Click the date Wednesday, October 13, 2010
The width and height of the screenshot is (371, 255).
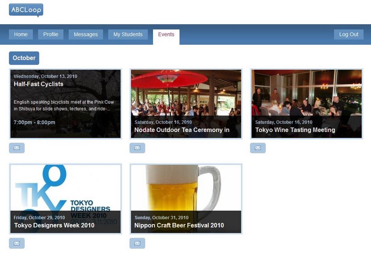(46, 76)
